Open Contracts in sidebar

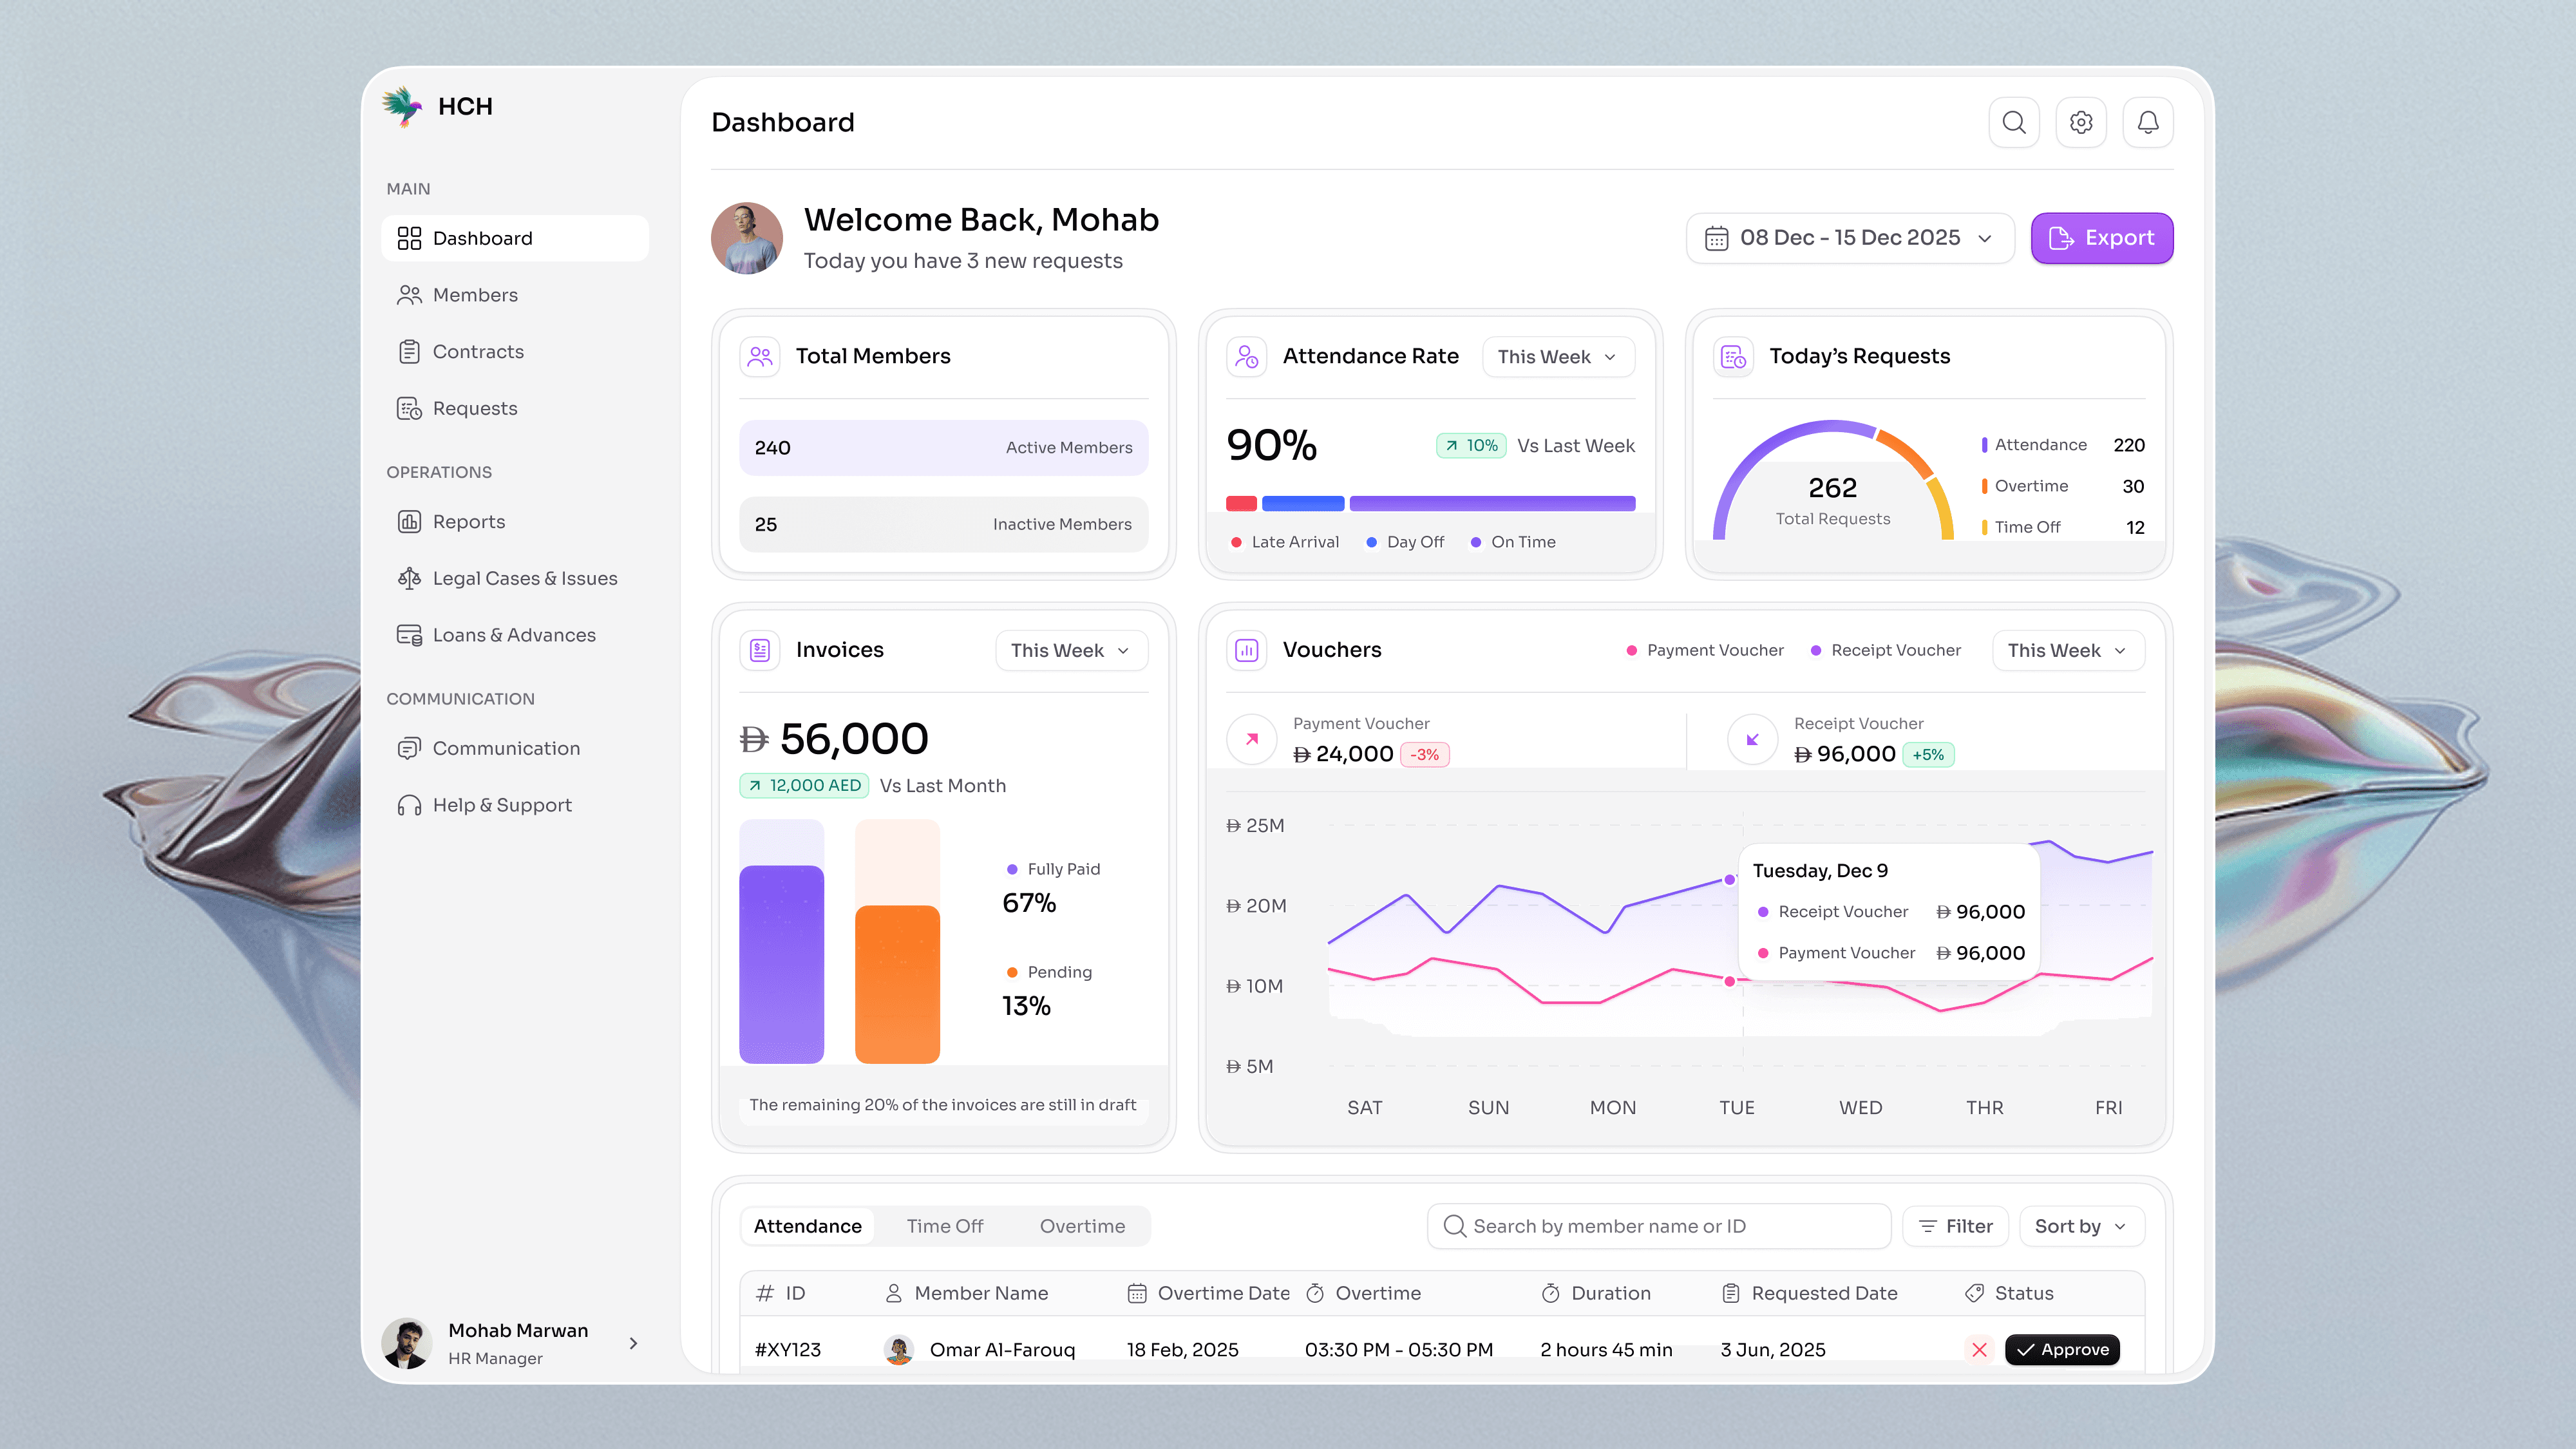pyautogui.click(x=515, y=352)
